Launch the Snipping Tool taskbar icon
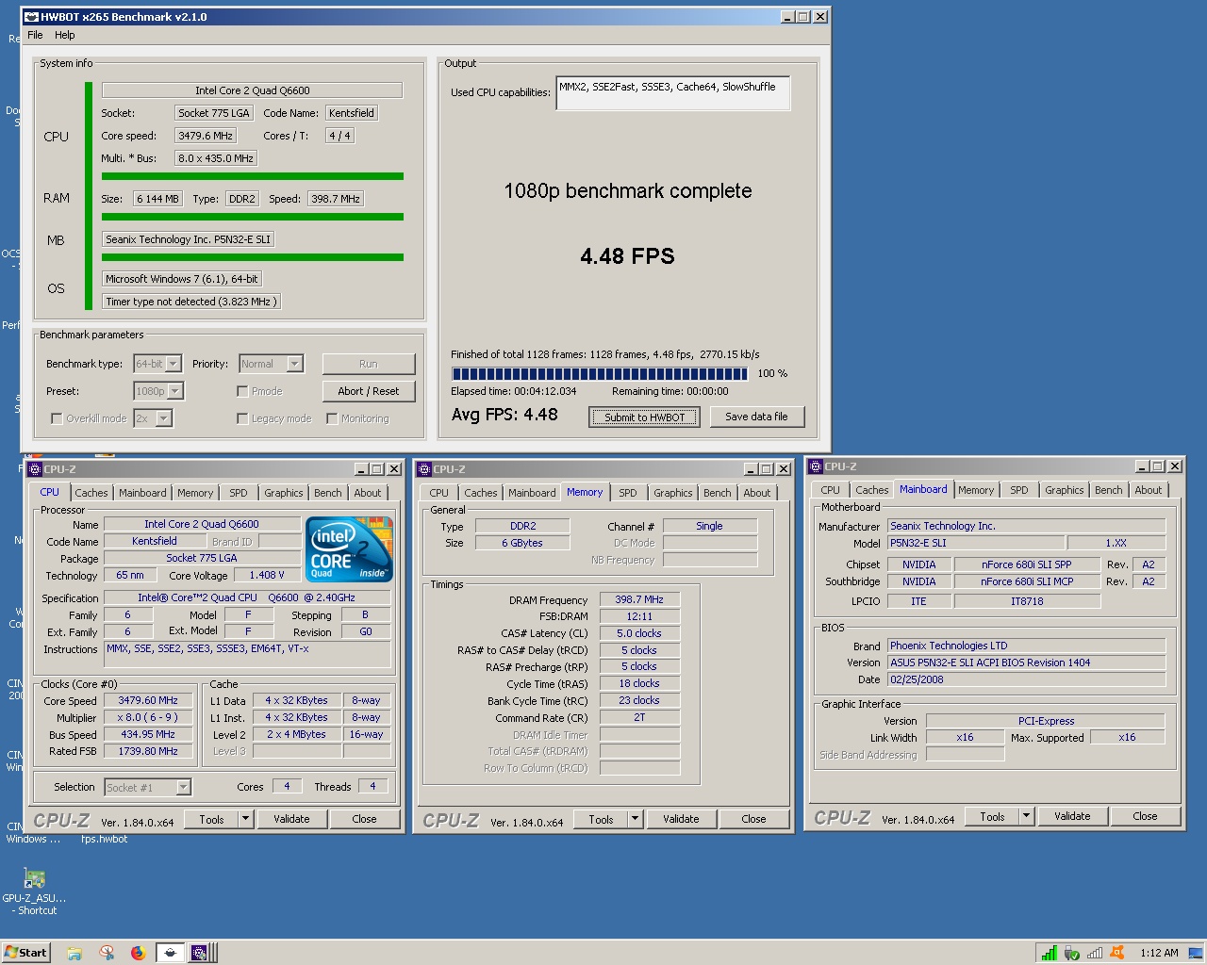The width and height of the screenshot is (1207, 965). pyautogui.click(x=107, y=953)
